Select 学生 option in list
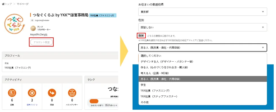276x112 pixels. [x=203, y=85]
